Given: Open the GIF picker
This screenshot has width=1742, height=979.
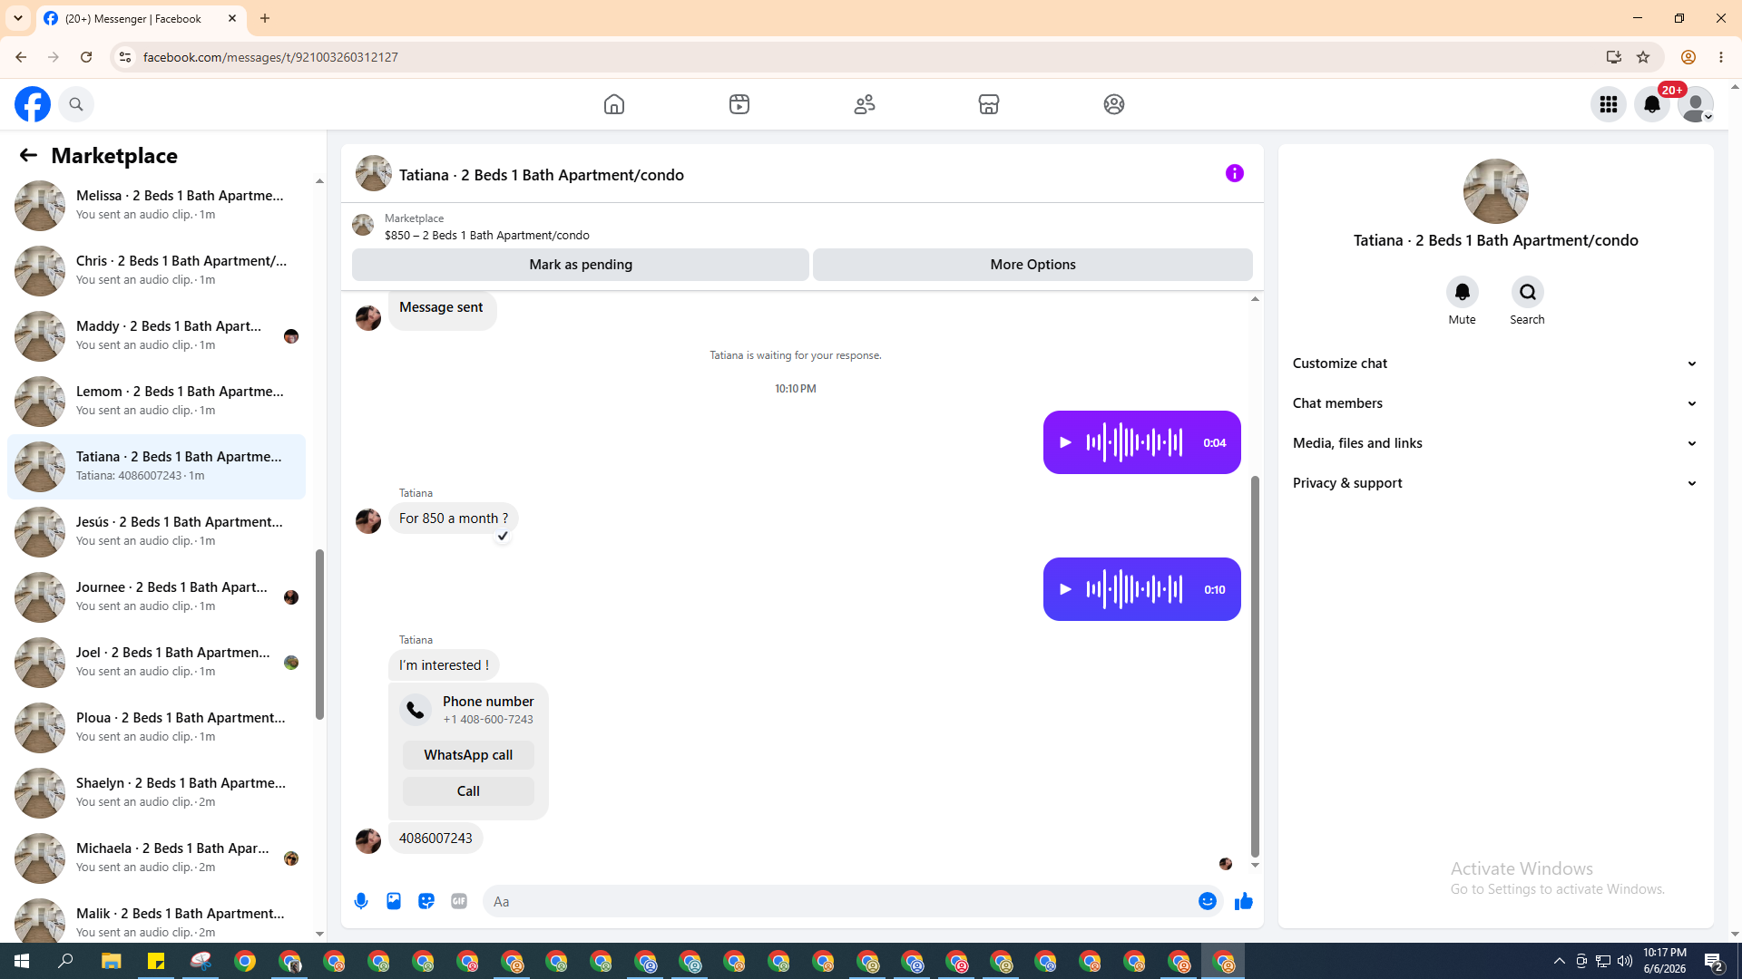Looking at the screenshot, I should [459, 901].
